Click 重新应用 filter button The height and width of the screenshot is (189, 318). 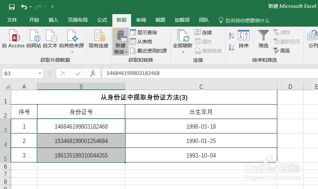(286, 42)
